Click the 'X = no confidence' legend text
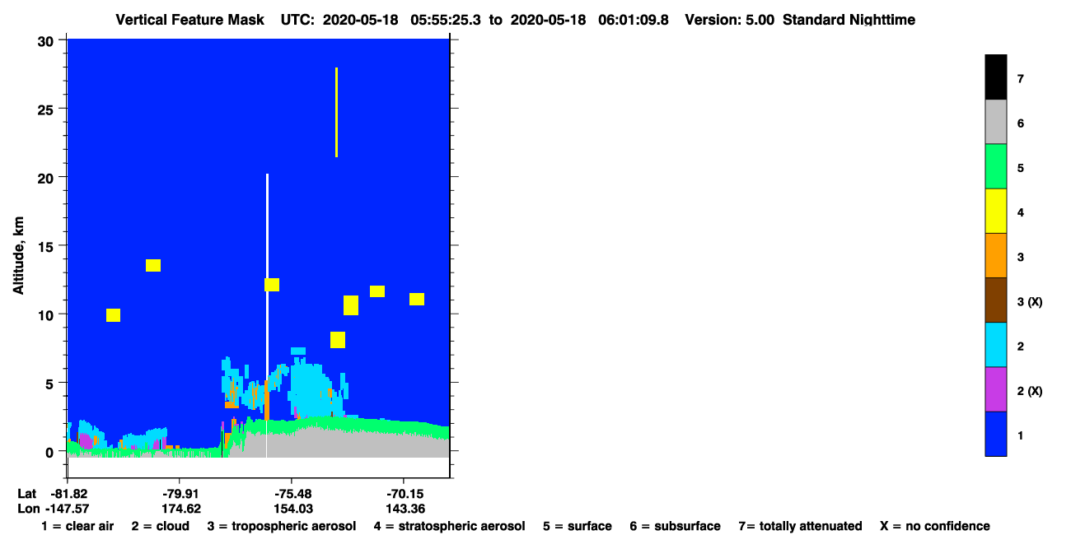Image resolution: width=1071 pixels, height=549 pixels. pyautogui.click(x=935, y=526)
